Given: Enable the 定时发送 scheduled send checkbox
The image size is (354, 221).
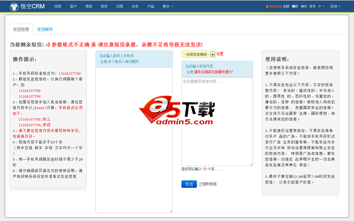Looking at the screenshot, I should 201,185.
